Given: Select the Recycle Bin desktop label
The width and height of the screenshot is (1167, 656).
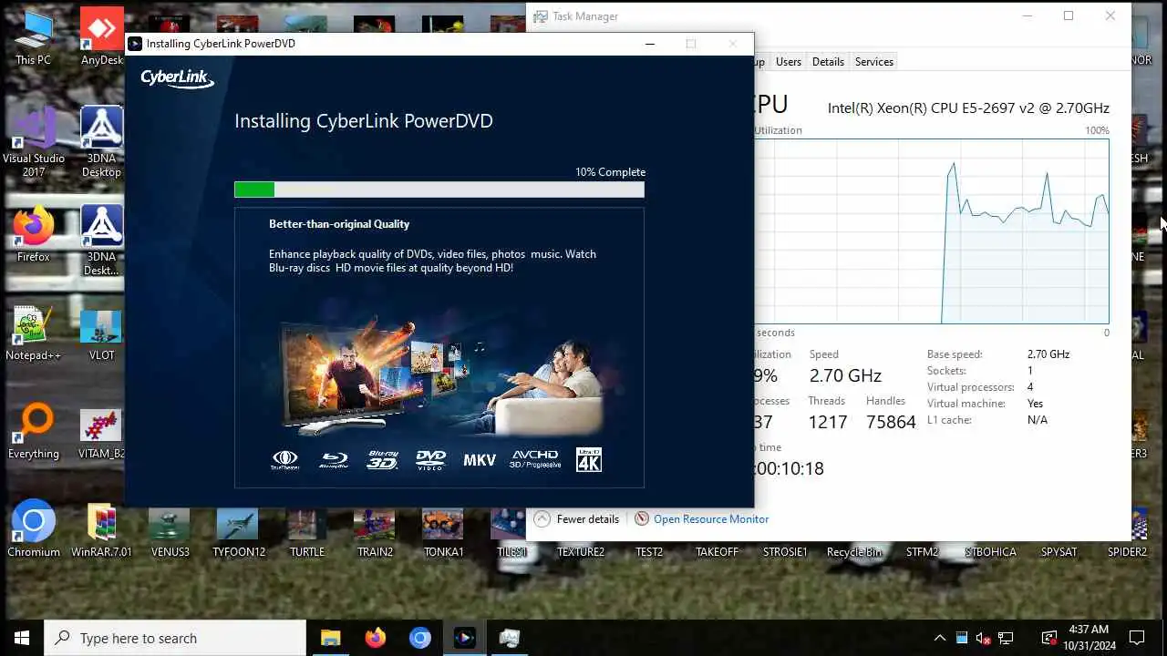Looking at the screenshot, I should (854, 552).
